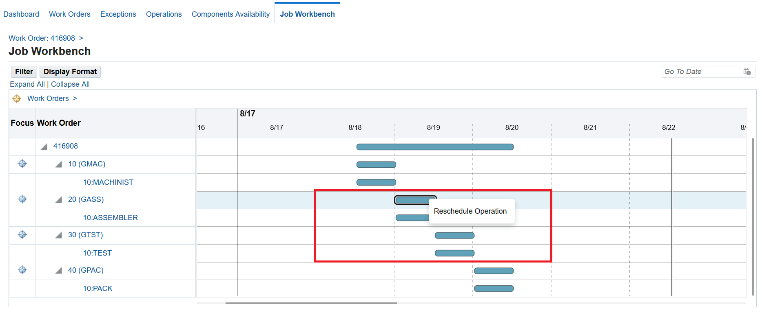Click the Gantt horizontal scrollbar thumb
Image resolution: width=762 pixels, height=326 pixels.
pyautogui.click(x=311, y=303)
